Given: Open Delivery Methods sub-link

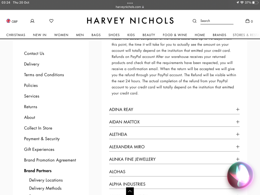Looking at the screenshot, I should (45, 188).
